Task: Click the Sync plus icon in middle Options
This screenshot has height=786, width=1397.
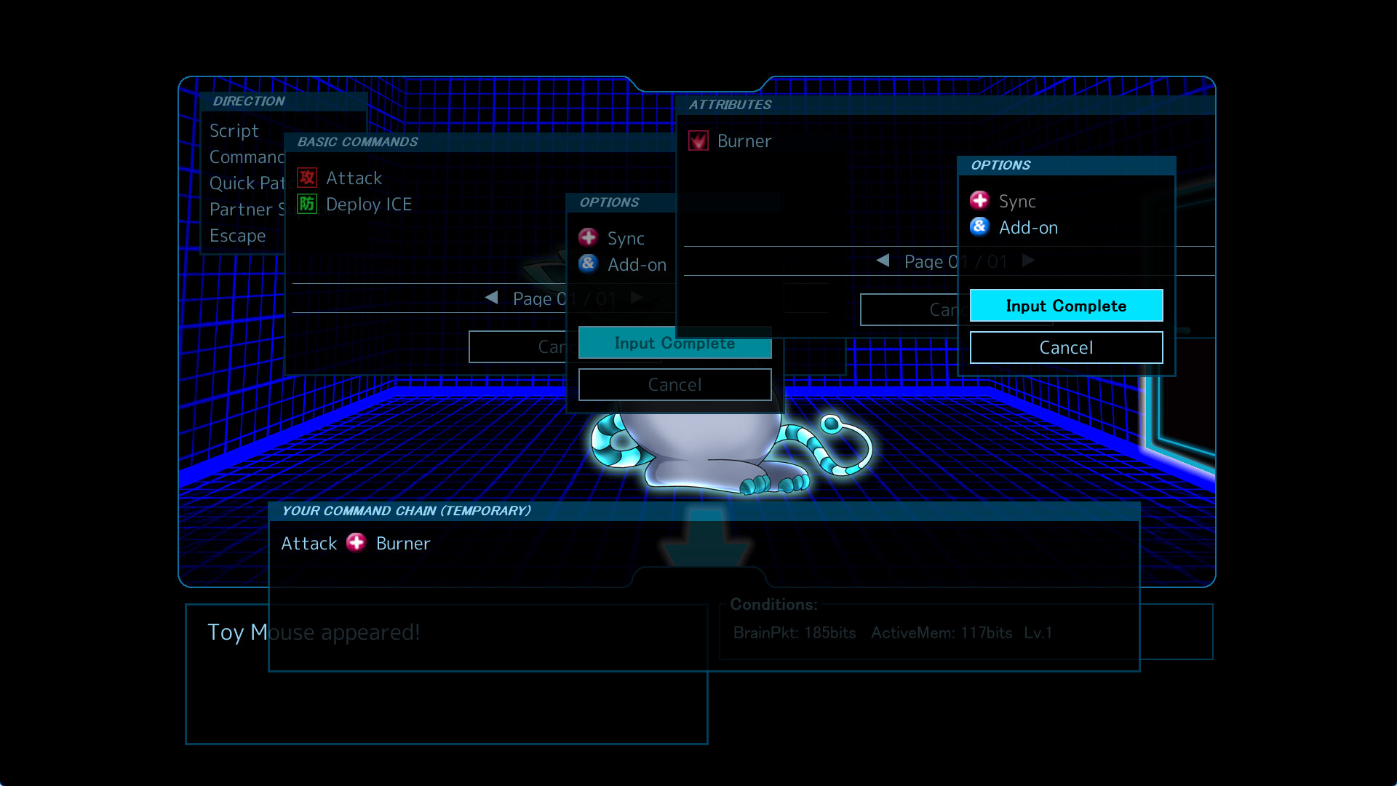Action: 588,237
